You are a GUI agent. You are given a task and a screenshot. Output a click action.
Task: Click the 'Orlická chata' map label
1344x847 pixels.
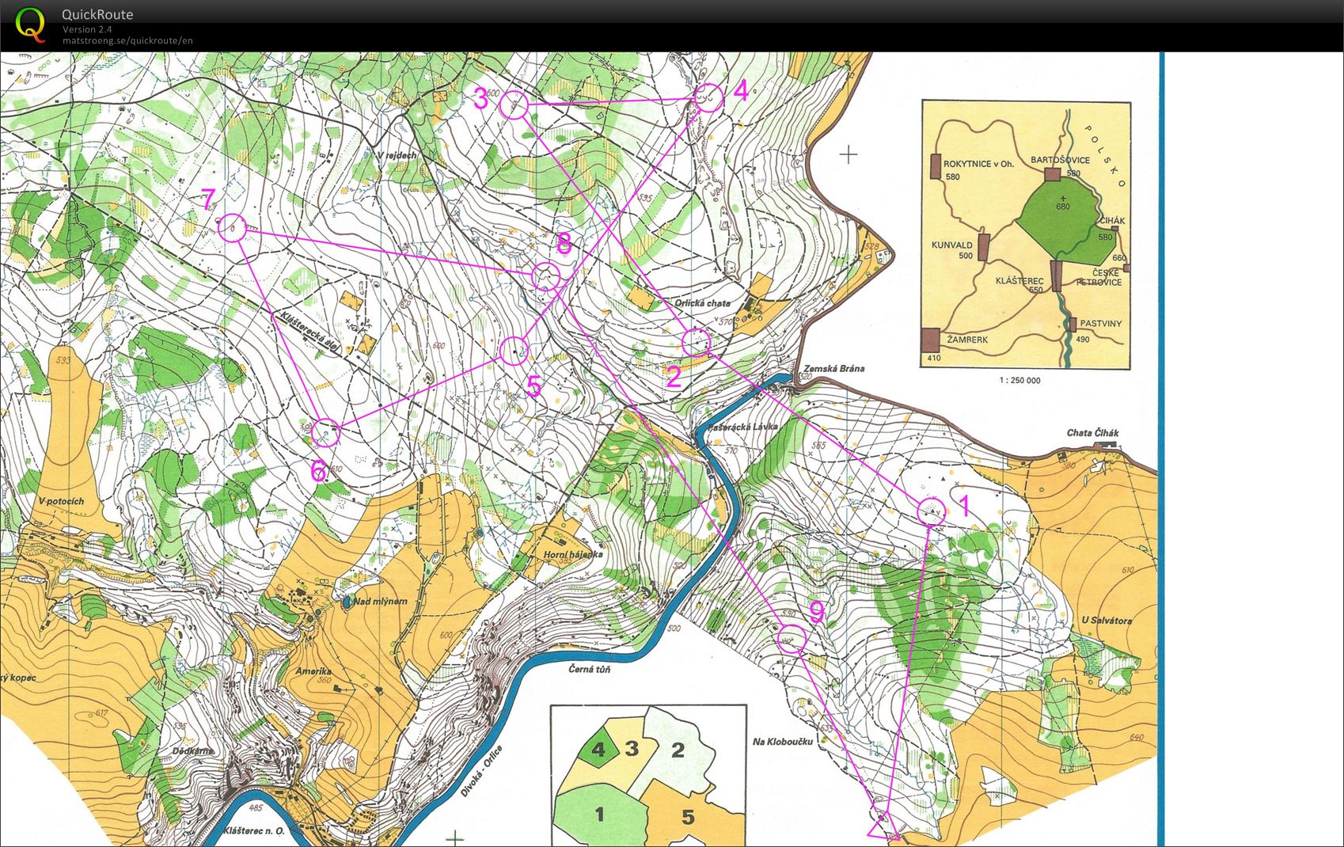(703, 303)
